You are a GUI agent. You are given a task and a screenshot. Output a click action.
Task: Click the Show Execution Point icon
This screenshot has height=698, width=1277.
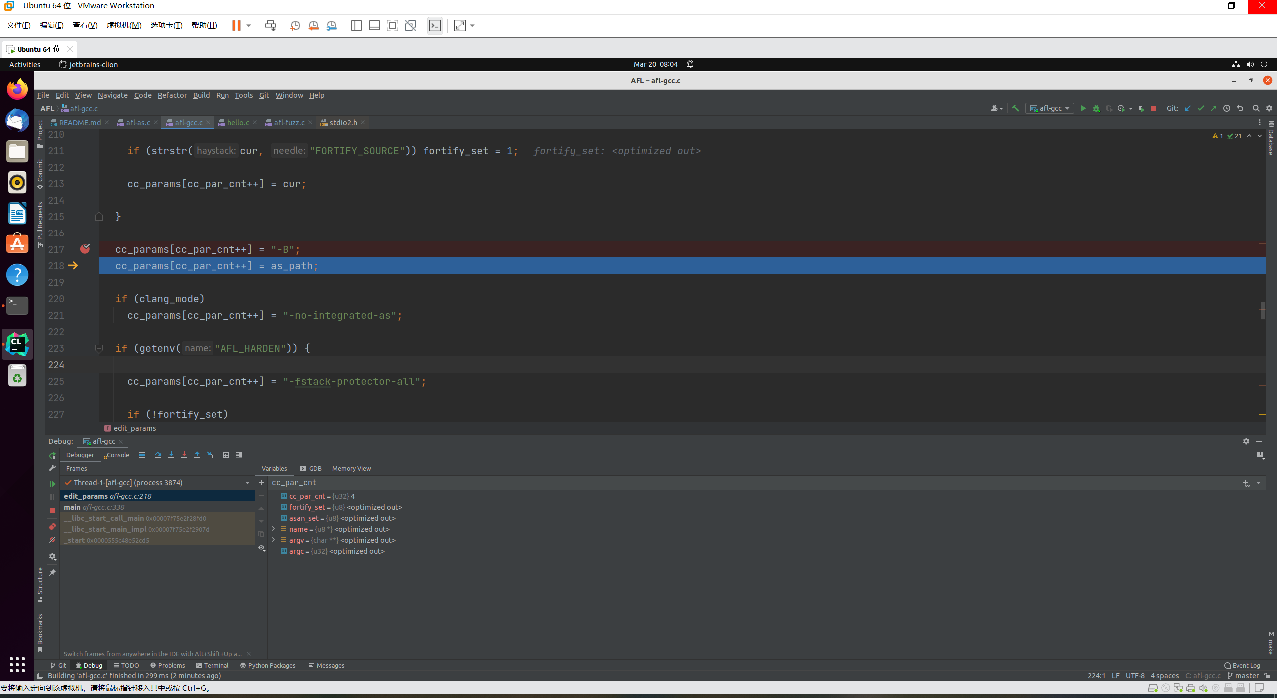[x=142, y=455]
